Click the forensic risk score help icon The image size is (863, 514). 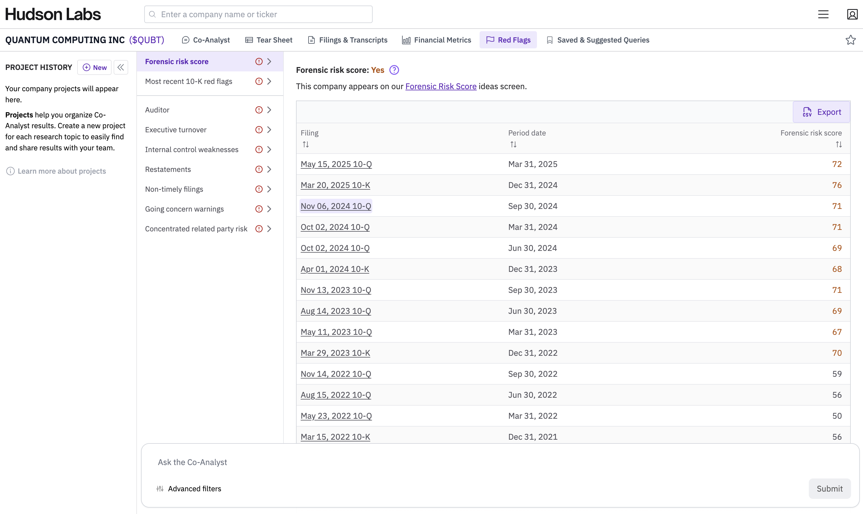pos(394,70)
